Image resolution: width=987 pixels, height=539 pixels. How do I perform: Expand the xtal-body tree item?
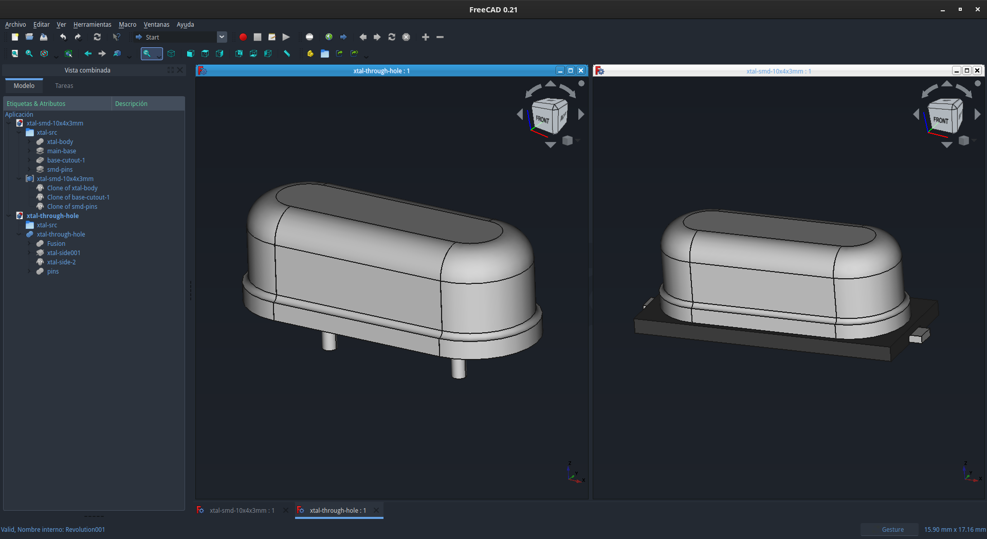click(29, 142)
